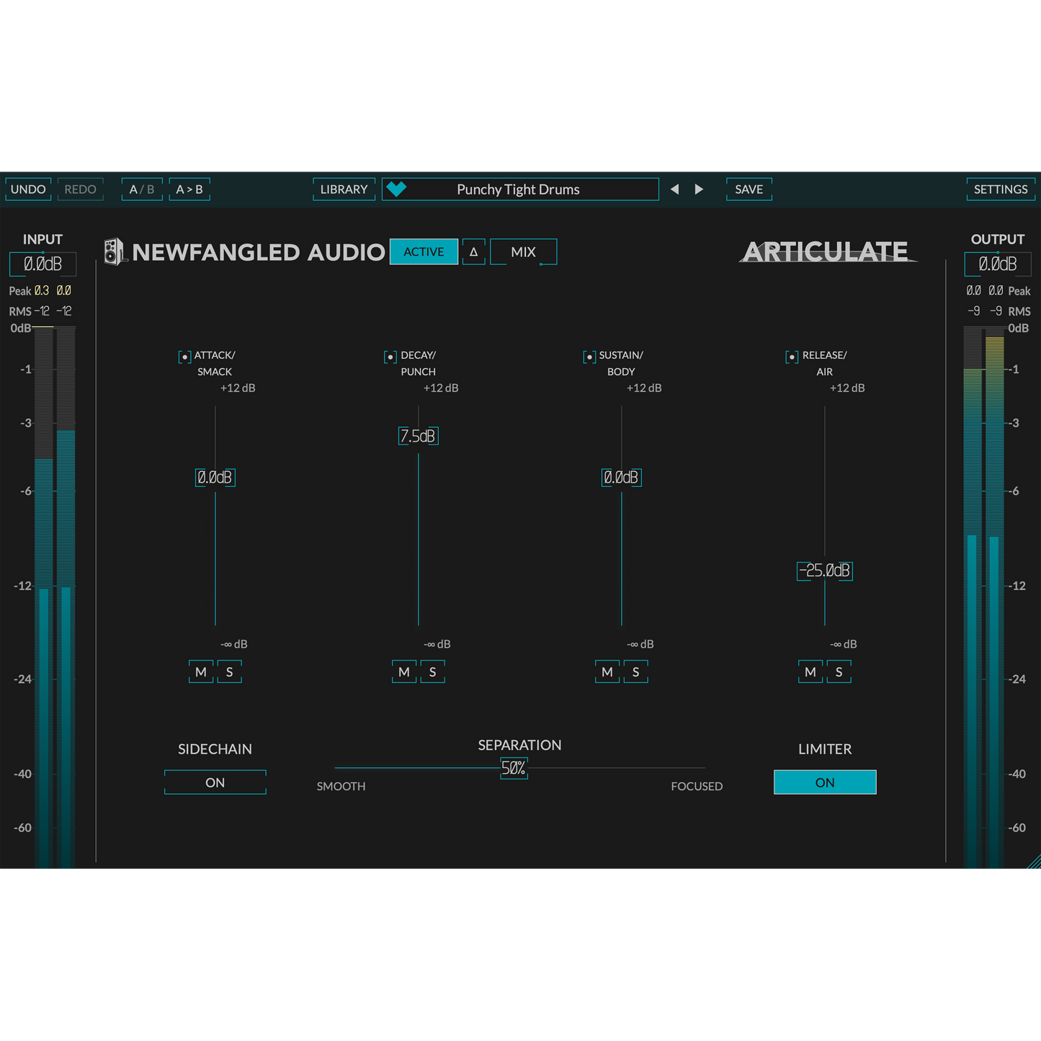The image size is (1041, 1041).
Task: Open the Punchy Tight Drums preset selector
Action: 519,189
